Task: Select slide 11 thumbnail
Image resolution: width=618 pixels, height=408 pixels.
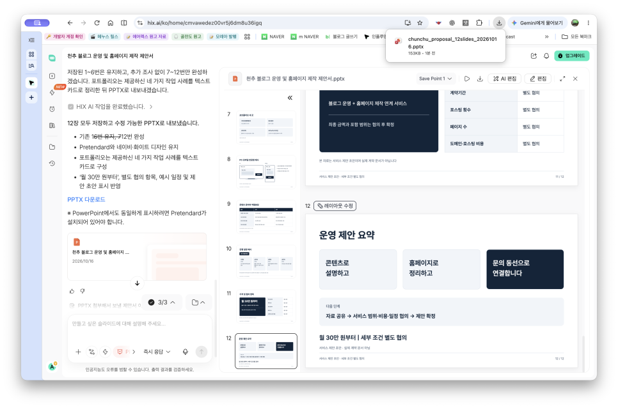Action: click(x=265, y=306)
